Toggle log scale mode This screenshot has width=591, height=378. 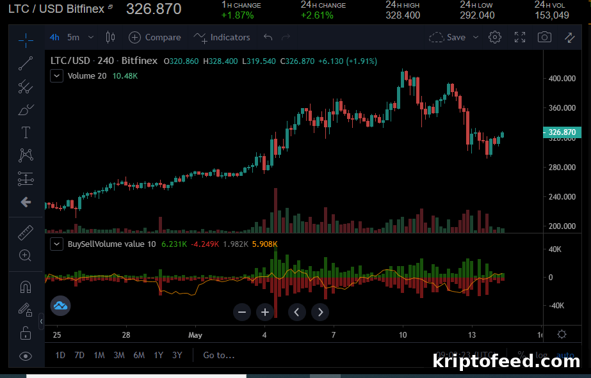(x=541, y=355)
